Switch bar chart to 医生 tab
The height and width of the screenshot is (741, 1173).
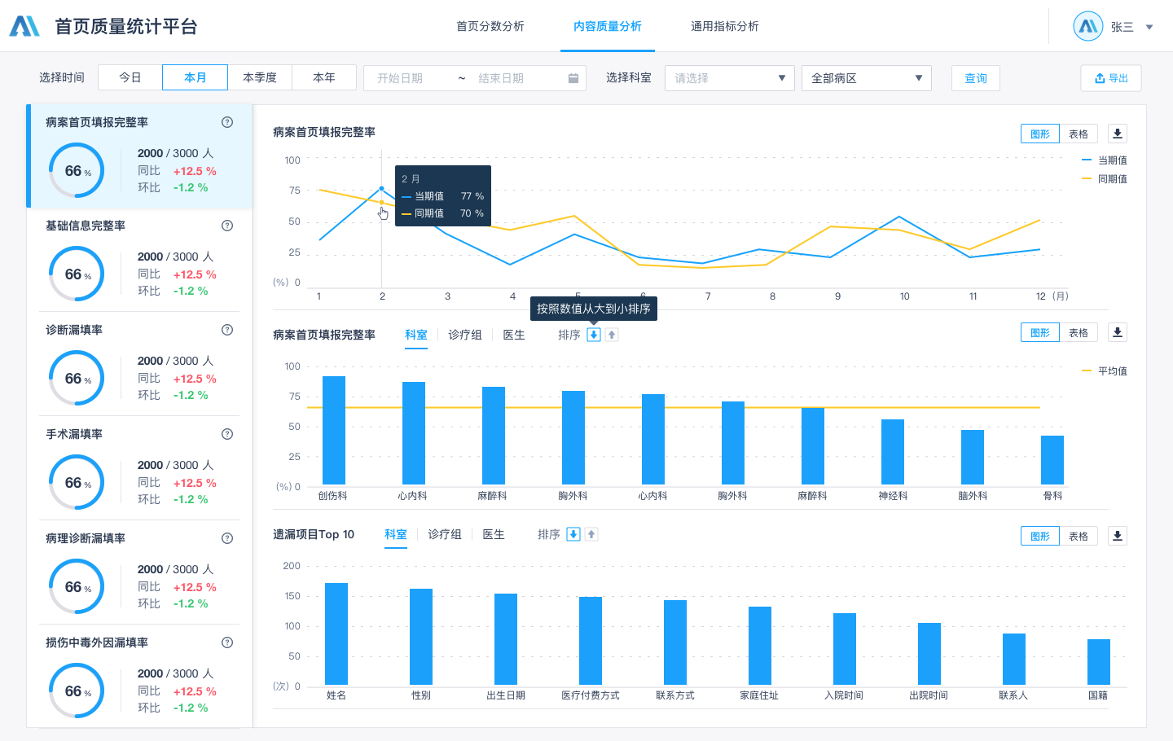(514, 335)
